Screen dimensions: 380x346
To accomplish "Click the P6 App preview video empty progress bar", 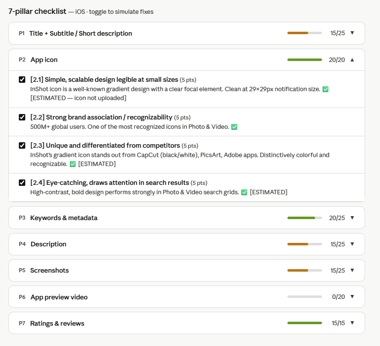I will [x=304, y=297].
